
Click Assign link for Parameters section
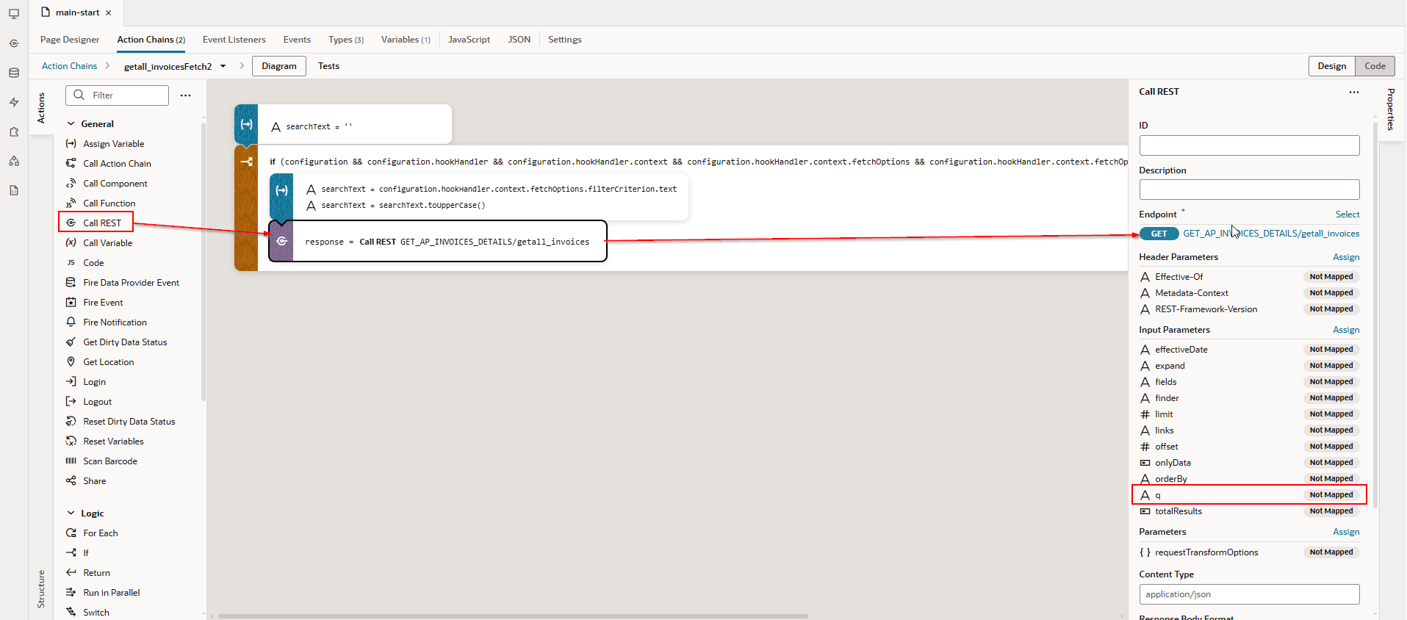pyautogui.click(x=1346, y=532)
